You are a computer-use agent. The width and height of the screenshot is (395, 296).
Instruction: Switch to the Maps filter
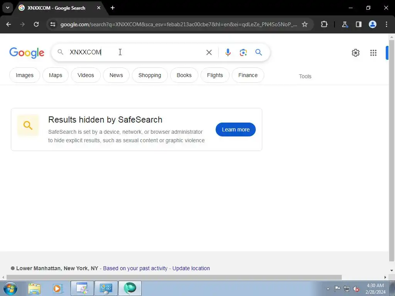tap(56, 75)
